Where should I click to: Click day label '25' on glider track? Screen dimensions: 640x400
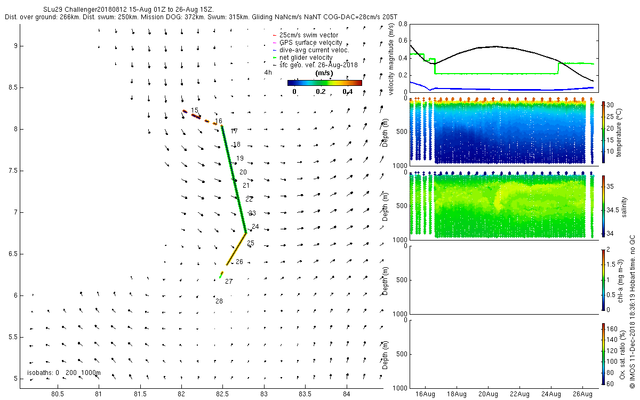tap(251, 243)
